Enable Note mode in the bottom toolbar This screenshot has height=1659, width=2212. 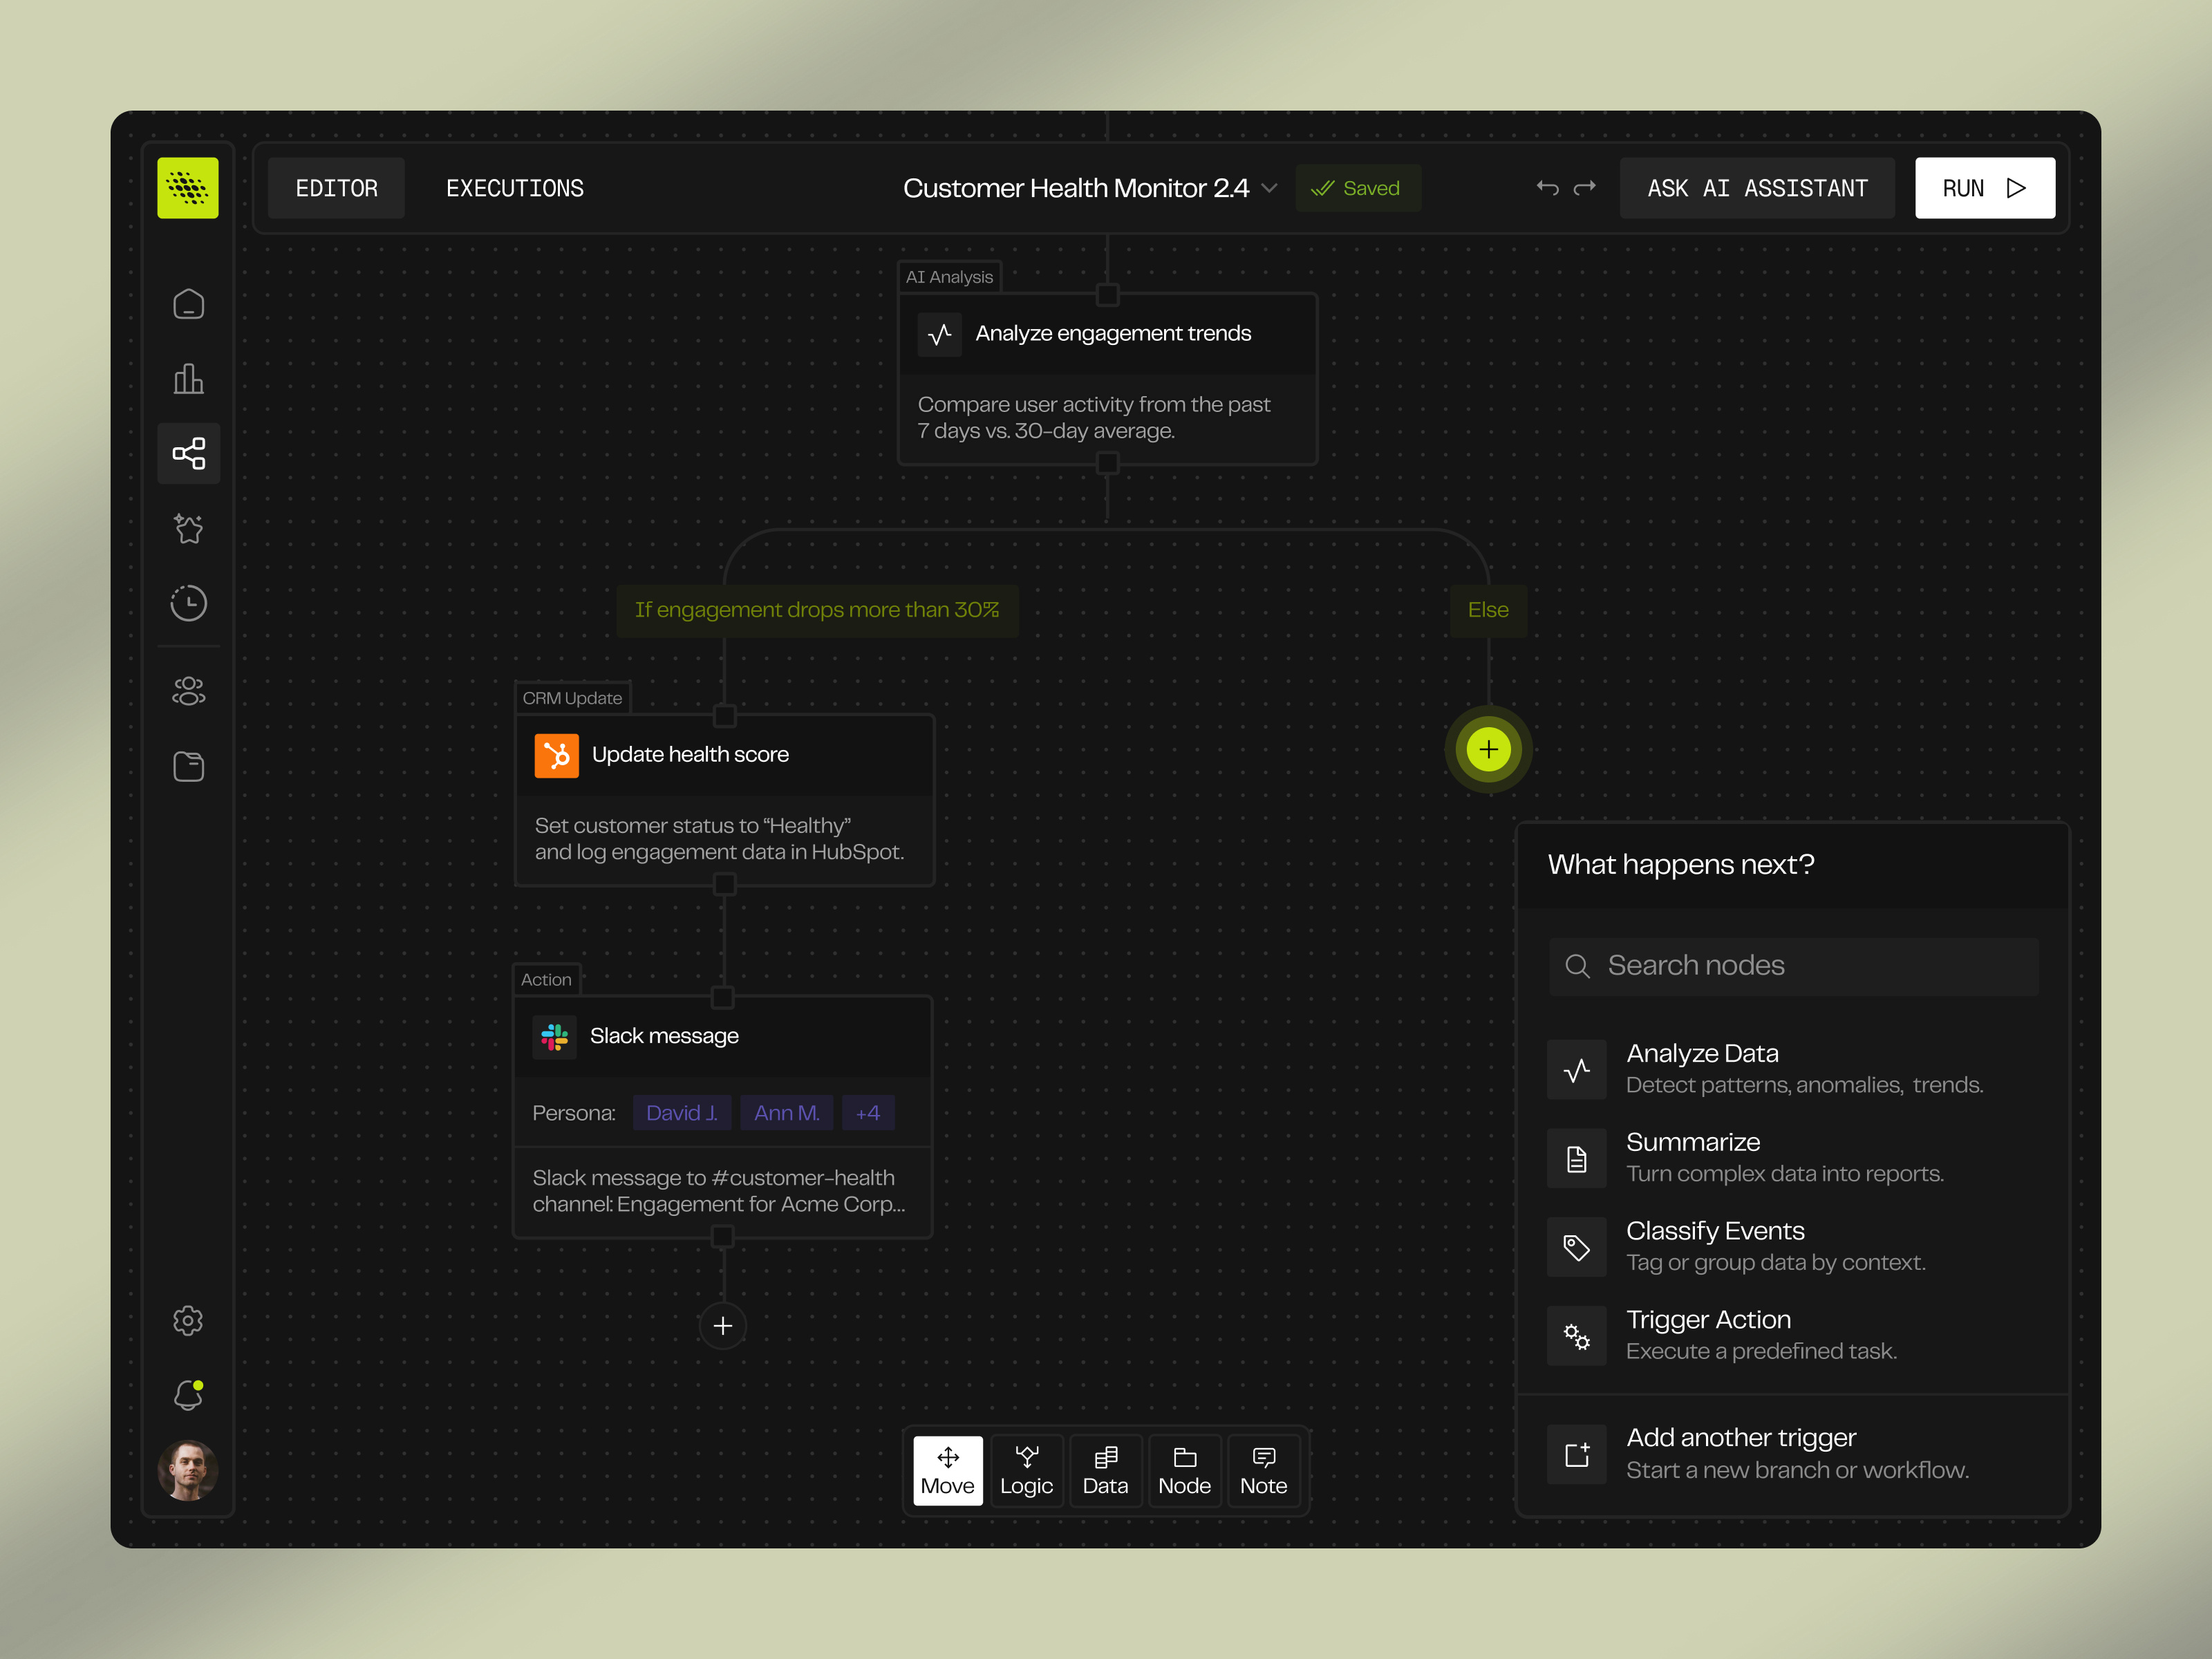tap(1263, 1470)
